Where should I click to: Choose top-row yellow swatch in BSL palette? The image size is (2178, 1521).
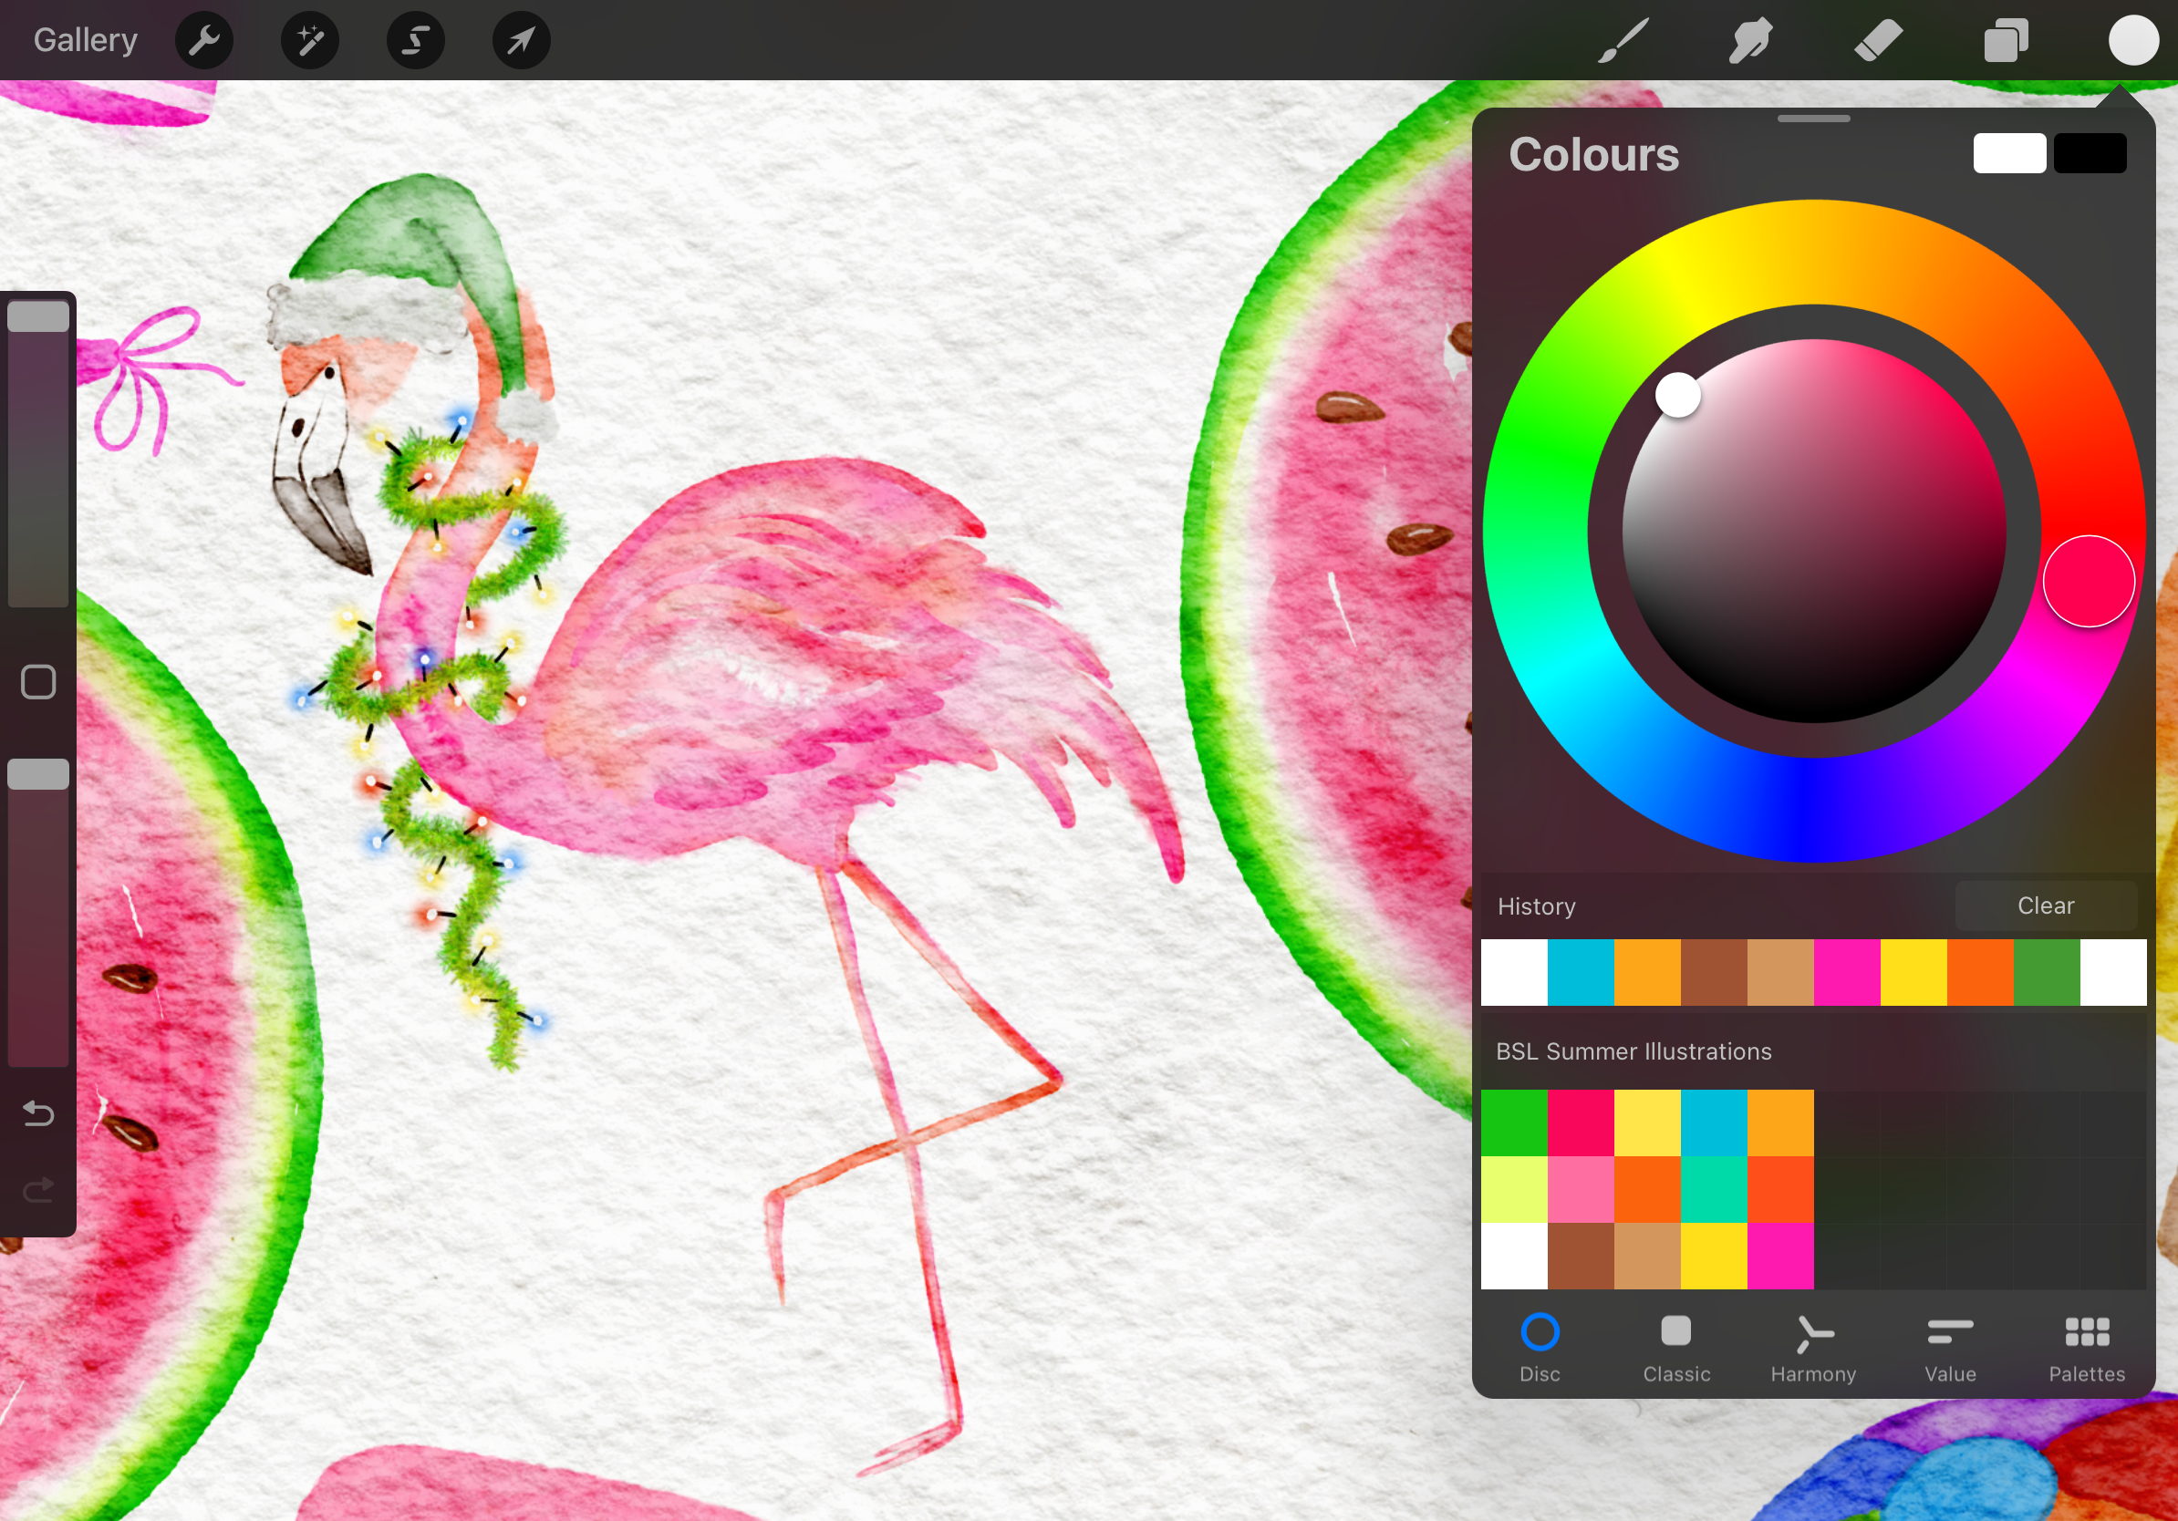pyautogui.click(x=1648, y=1123)
